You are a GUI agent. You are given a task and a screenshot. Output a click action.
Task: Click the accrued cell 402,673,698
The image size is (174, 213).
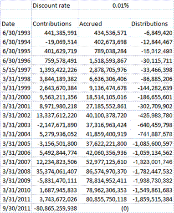tap(104, 42)
